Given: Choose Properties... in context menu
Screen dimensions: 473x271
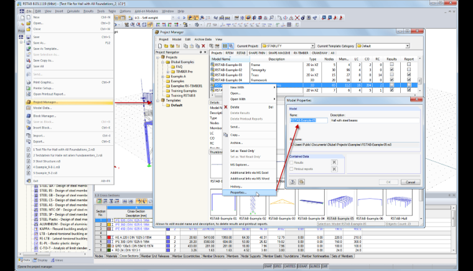Looking at the screenshot, I should [x=250, y=193].
